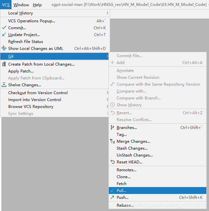This screenshot has height=211, width=209.
Task: Click the Ctrl+Alt+Shift+D shortcut text
Action: (x=90, y=48)
